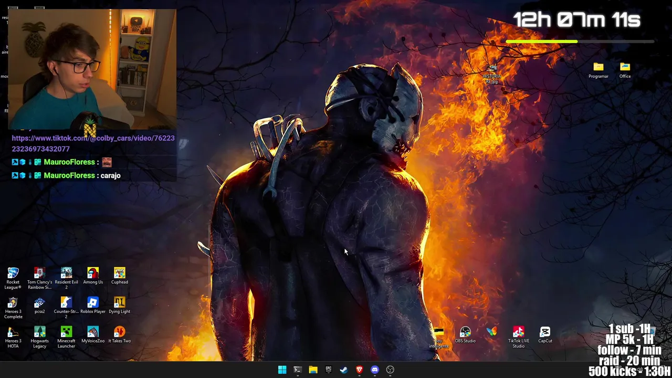Click the 'follow - 7 min' overlay text

pos(629,350)
